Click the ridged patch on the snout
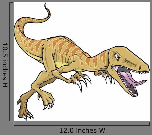The height and width of the screenshot is (135, 152). point(130,63)
